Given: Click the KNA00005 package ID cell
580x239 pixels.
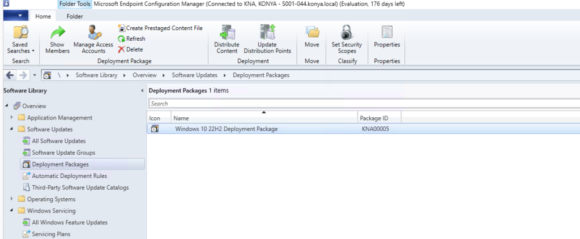Looking at the screenshot, I should (376, 129).
